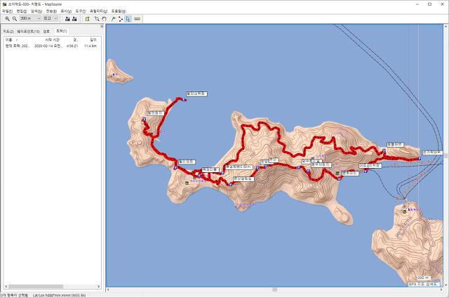Open the 편집(E) Edit menu

click(x=22, y=11)
